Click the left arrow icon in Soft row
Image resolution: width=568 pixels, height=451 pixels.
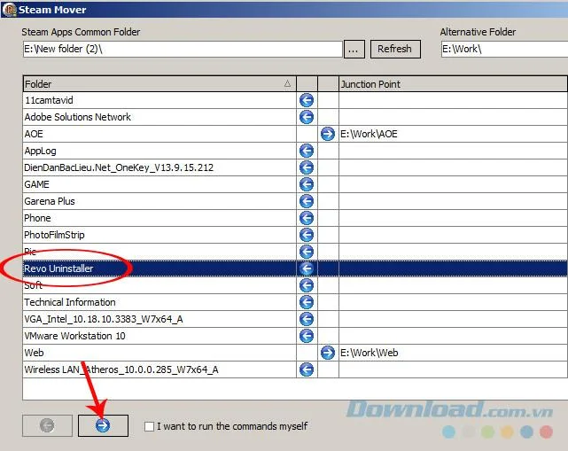[x=307, y=285]
